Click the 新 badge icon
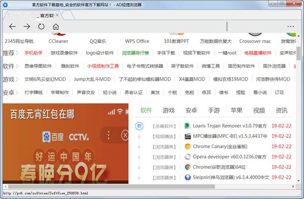The image size is (304, 199). 139,126
